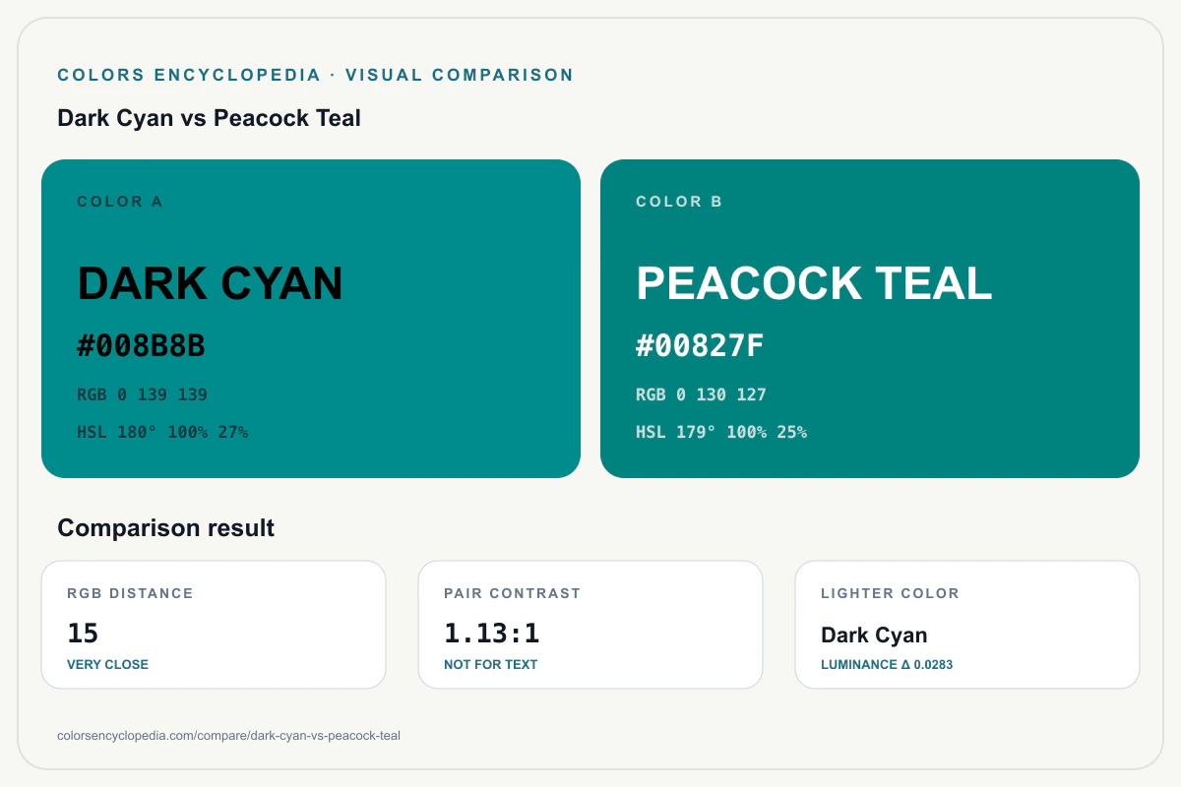Click the RGB 0 139 139 value
Image resolution: width=1181 pixels, height=787 pixels.
pos(142,394)
